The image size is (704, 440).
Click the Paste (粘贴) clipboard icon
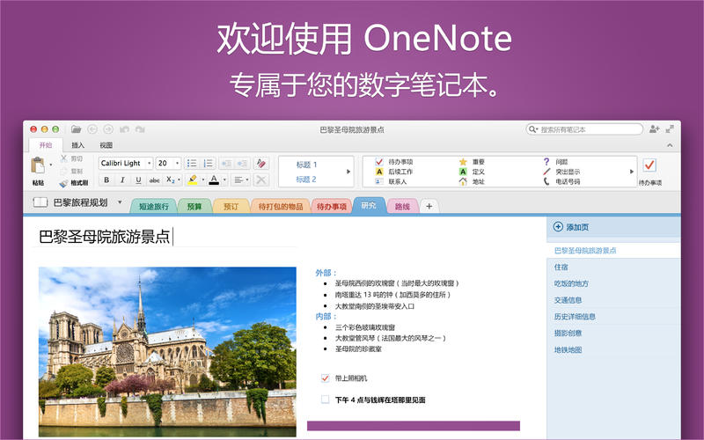[38, 165]
